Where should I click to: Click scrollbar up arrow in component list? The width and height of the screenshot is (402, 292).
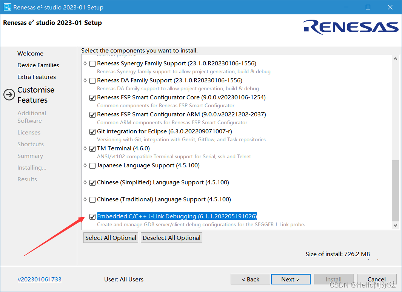click(395, 59)
